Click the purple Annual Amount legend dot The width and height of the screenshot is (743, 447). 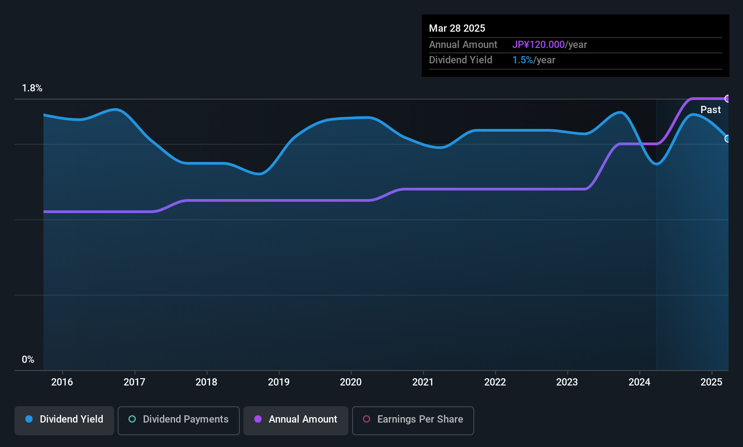(258, 419)
